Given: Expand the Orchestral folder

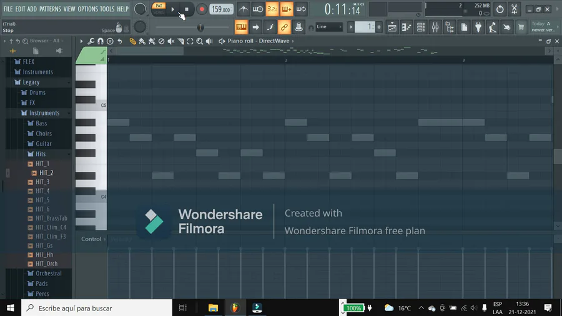Looking at the screenshot, I should (x=48, y=274).
